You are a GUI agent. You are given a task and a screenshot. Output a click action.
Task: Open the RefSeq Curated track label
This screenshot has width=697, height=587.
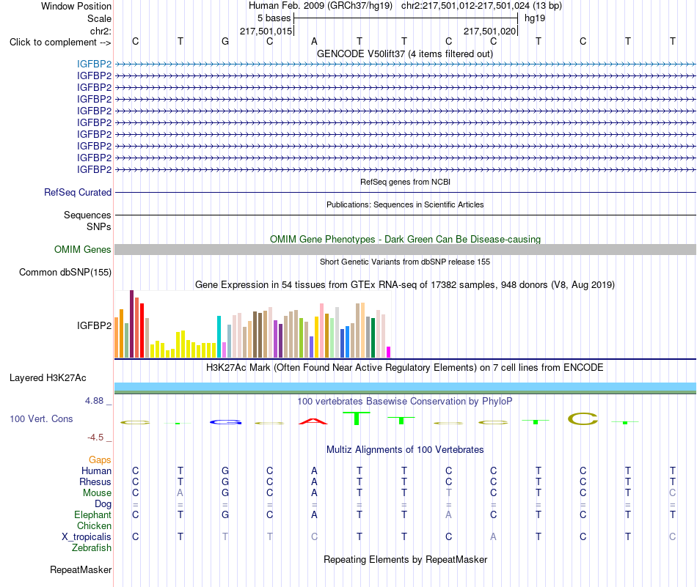(x=78, y=192)
